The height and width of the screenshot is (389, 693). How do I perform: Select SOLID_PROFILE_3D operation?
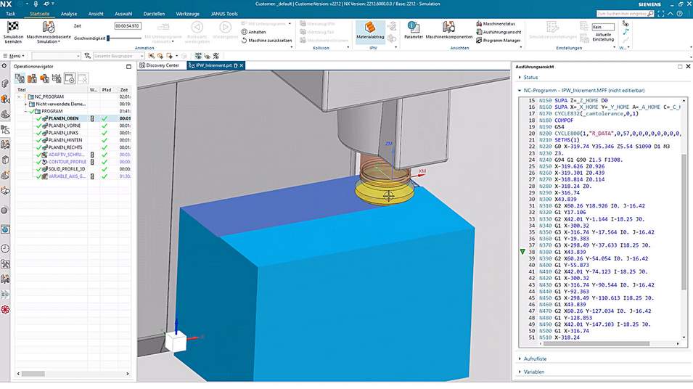[67, 169]
